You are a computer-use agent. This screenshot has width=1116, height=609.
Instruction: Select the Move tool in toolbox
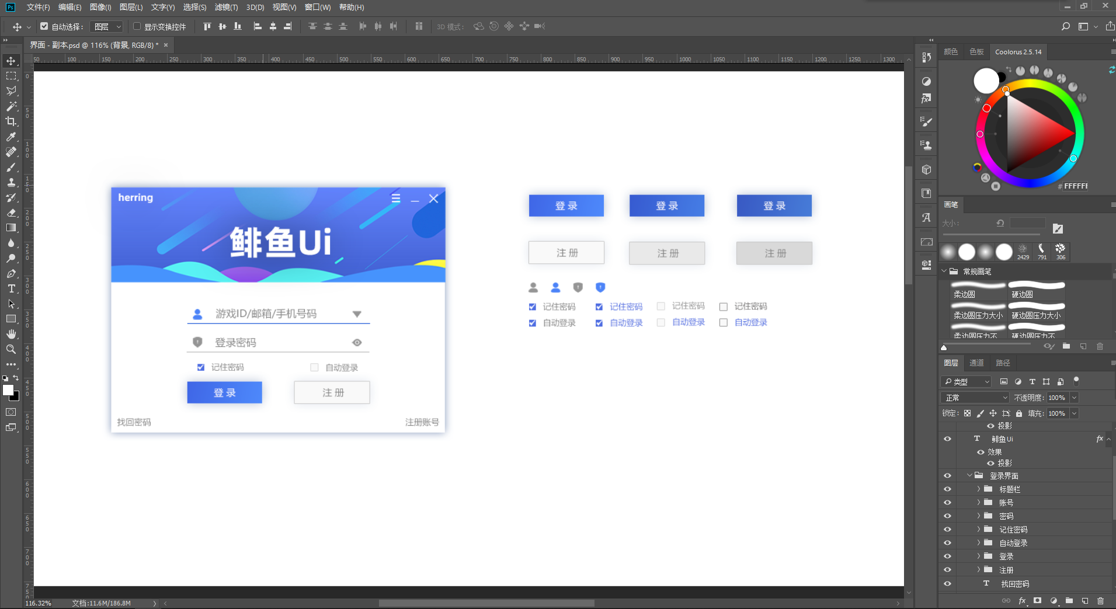click(11, 61)
